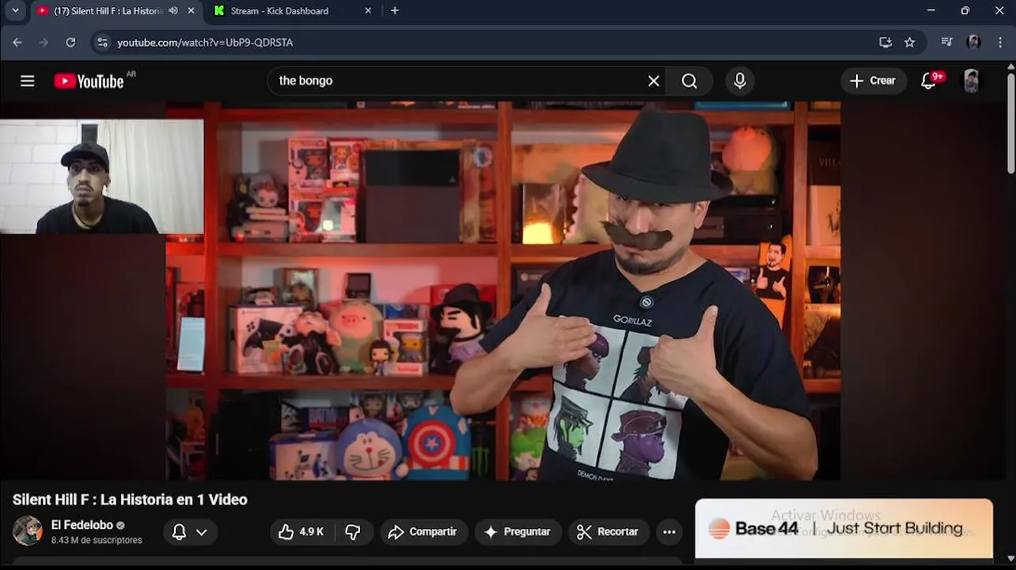Open the Crear upload menu
This screenshot has width=1016, height=570.
[x=873, y=81]
